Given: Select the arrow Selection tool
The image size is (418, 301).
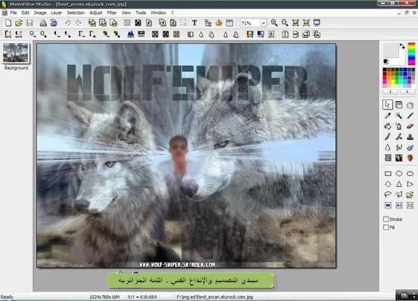Looking at the screenshot, I should [388, 104].
